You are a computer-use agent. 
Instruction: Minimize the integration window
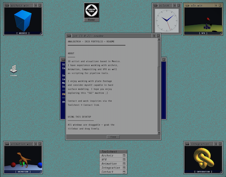tap(216, 144)
